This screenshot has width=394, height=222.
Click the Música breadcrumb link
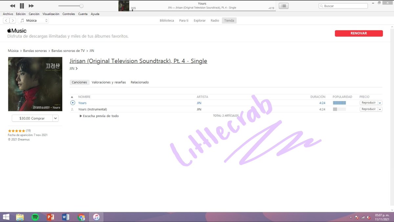(x=13, y=51)
